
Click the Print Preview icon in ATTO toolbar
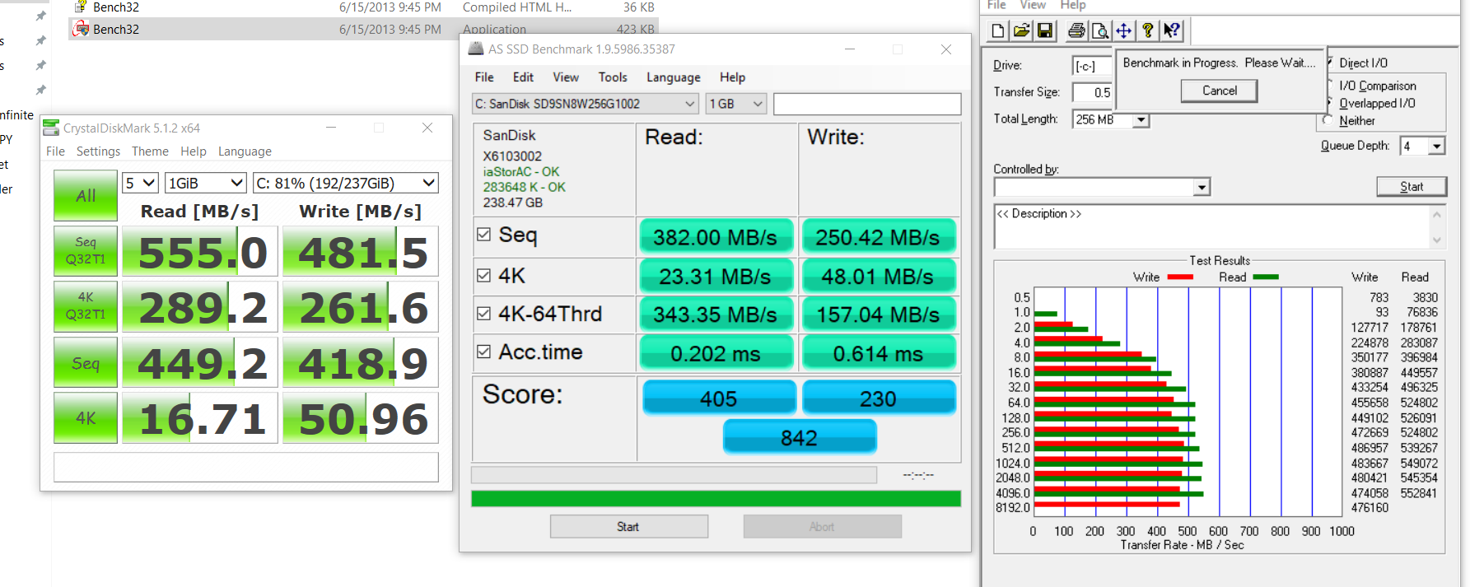(x=1099, y=31)
